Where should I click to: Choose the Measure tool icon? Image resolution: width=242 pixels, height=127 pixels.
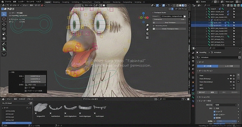[x=4, y=49]
